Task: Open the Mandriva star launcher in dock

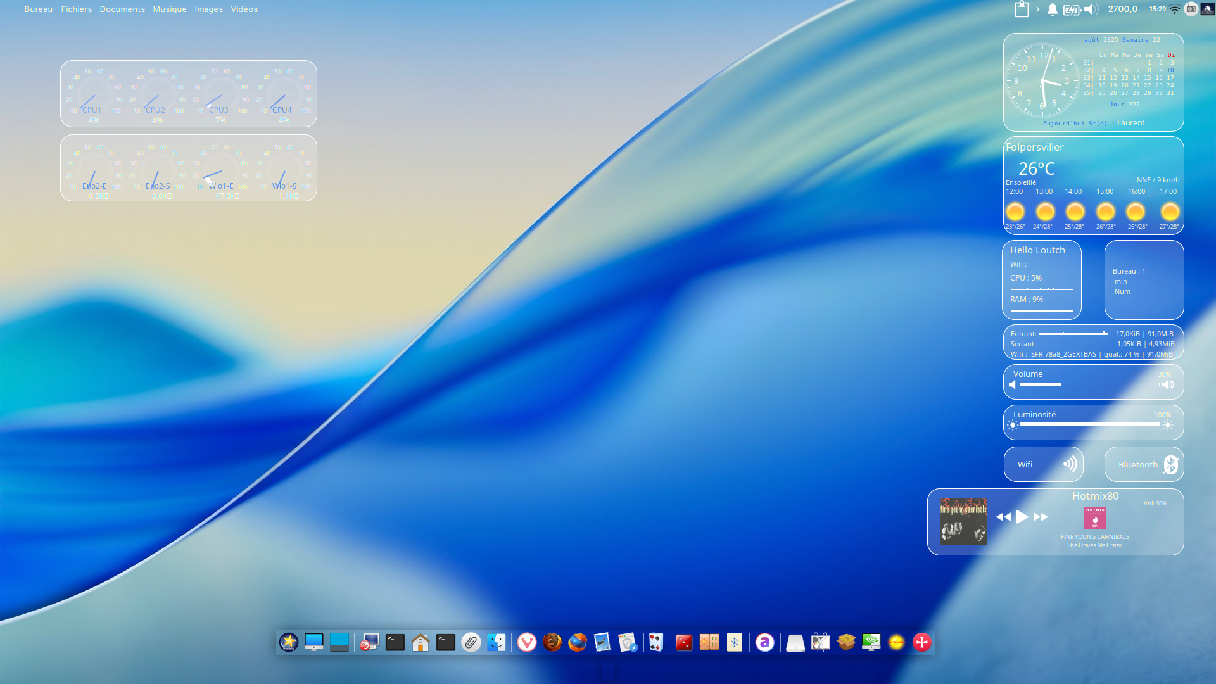Action: [x=289, y=642]
